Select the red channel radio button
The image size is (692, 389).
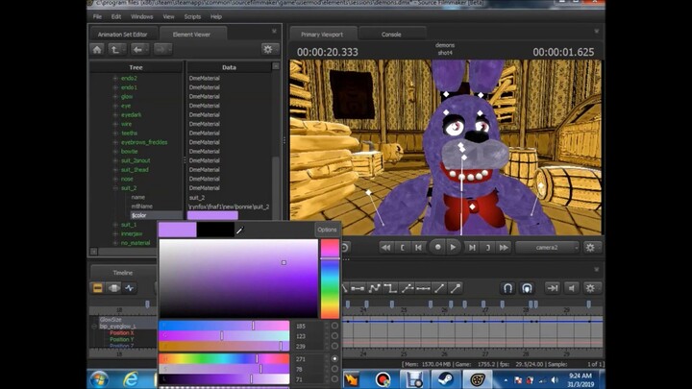point(334,326)
